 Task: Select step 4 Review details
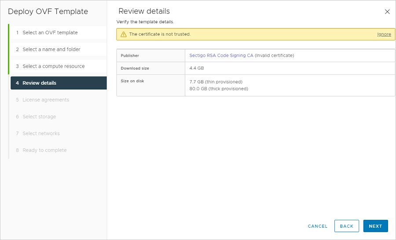[x=39, y=83]
